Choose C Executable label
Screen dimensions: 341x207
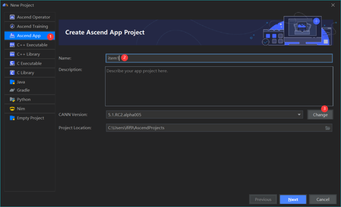click(x=29, y=64)
